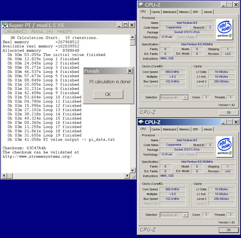Screen dimensions: 241x238
Task: Click '1M Calculation Start. 19 iterations.' line
Action: point(54,38)
